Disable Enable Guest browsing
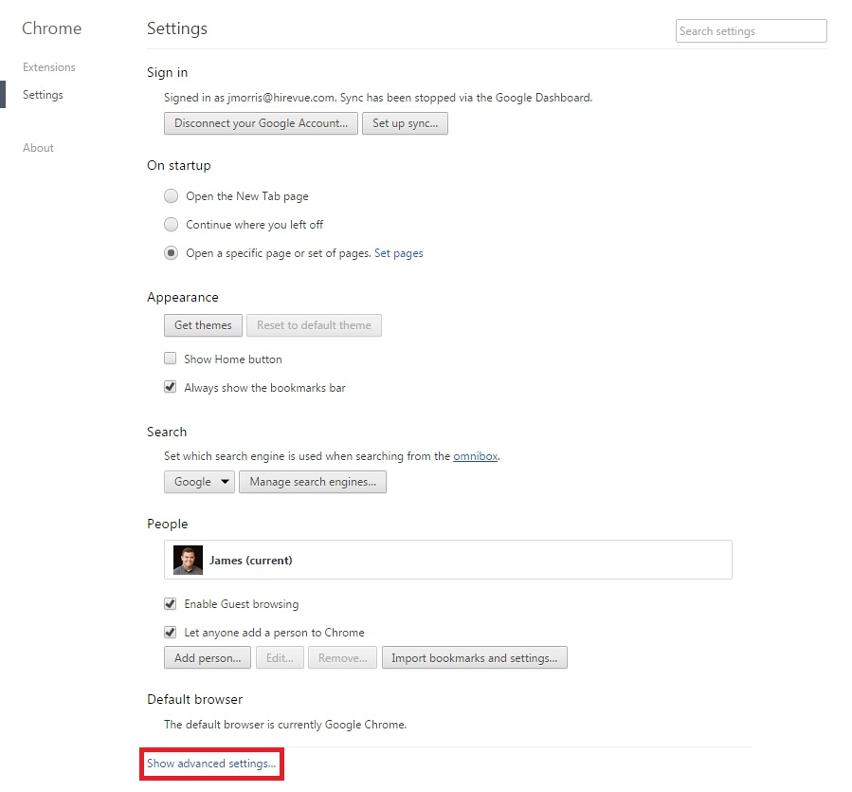 click(x=170, y=604)
